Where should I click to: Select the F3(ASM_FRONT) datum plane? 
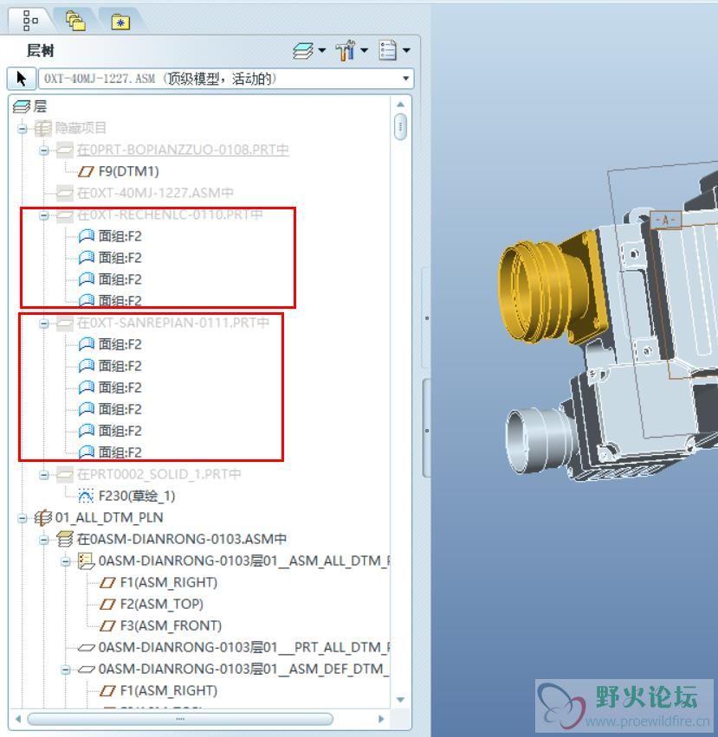pyautogui.click(x=171, y=625)
